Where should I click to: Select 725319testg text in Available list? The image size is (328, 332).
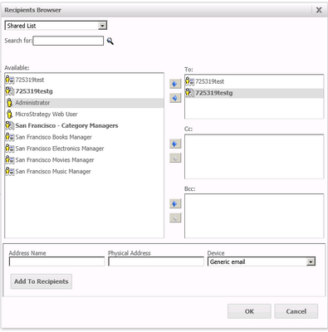click(34, 91)
